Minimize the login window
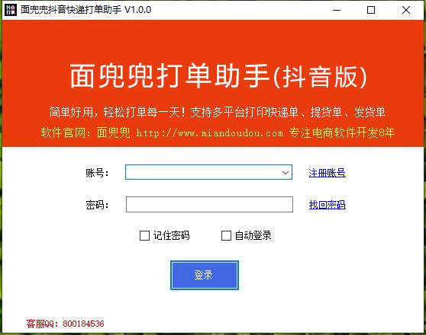426x335 pixels. click(337, 10)
